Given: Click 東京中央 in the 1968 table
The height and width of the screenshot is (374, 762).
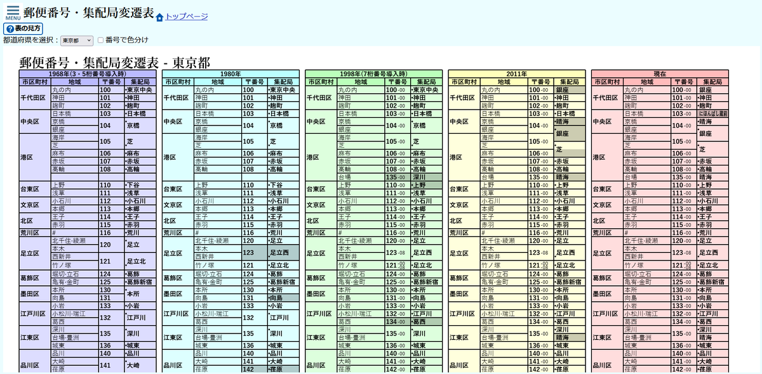Looking at the screenshot, I should (x=140, y=90).
